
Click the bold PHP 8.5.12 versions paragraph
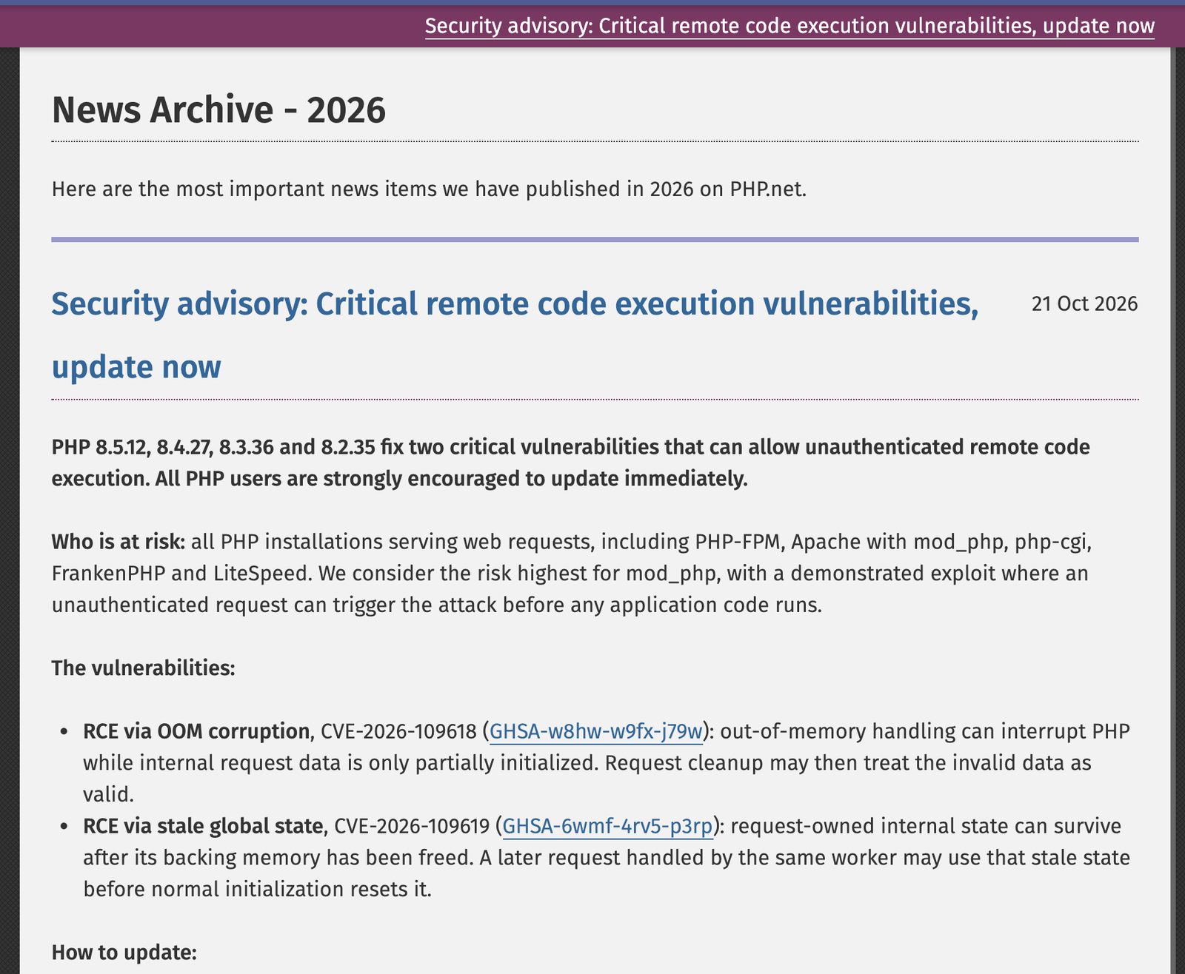571,463
